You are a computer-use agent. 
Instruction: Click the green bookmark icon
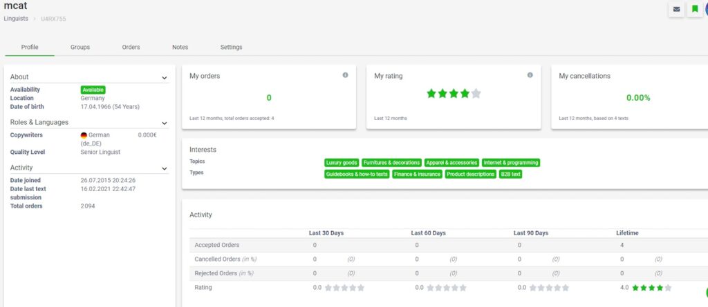point(695,10)
